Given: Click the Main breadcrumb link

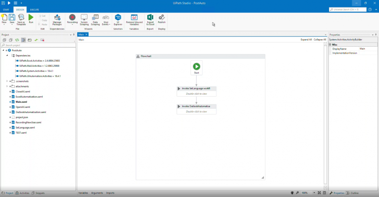Looking at the screenshot, I should (x=81, y=40).
